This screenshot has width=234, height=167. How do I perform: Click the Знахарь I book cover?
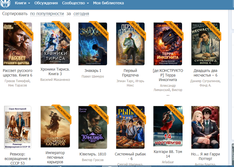(93, 44)
